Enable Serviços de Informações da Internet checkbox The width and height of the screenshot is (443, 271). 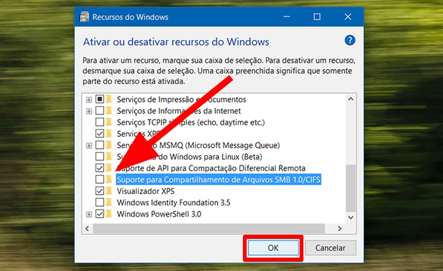(100, 111)
